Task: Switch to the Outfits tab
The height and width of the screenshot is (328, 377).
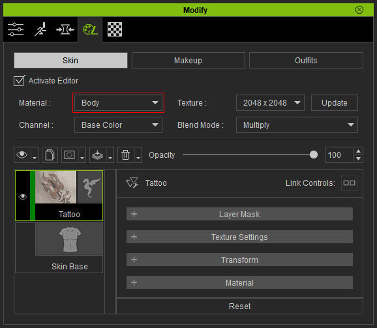Action: point(306,60)
